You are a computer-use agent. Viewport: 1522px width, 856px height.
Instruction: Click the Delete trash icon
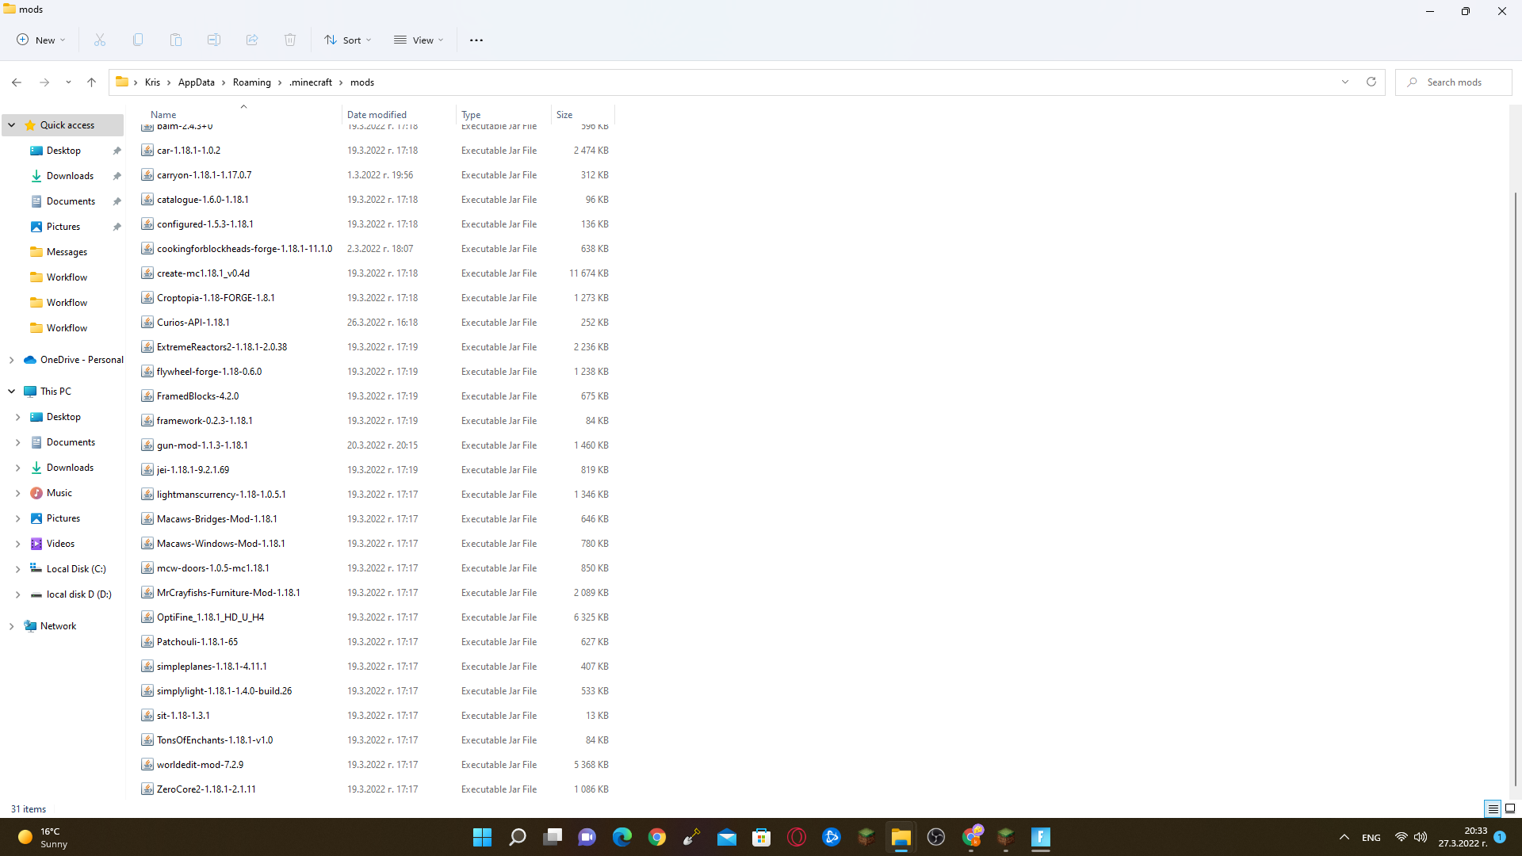[290, 40]
